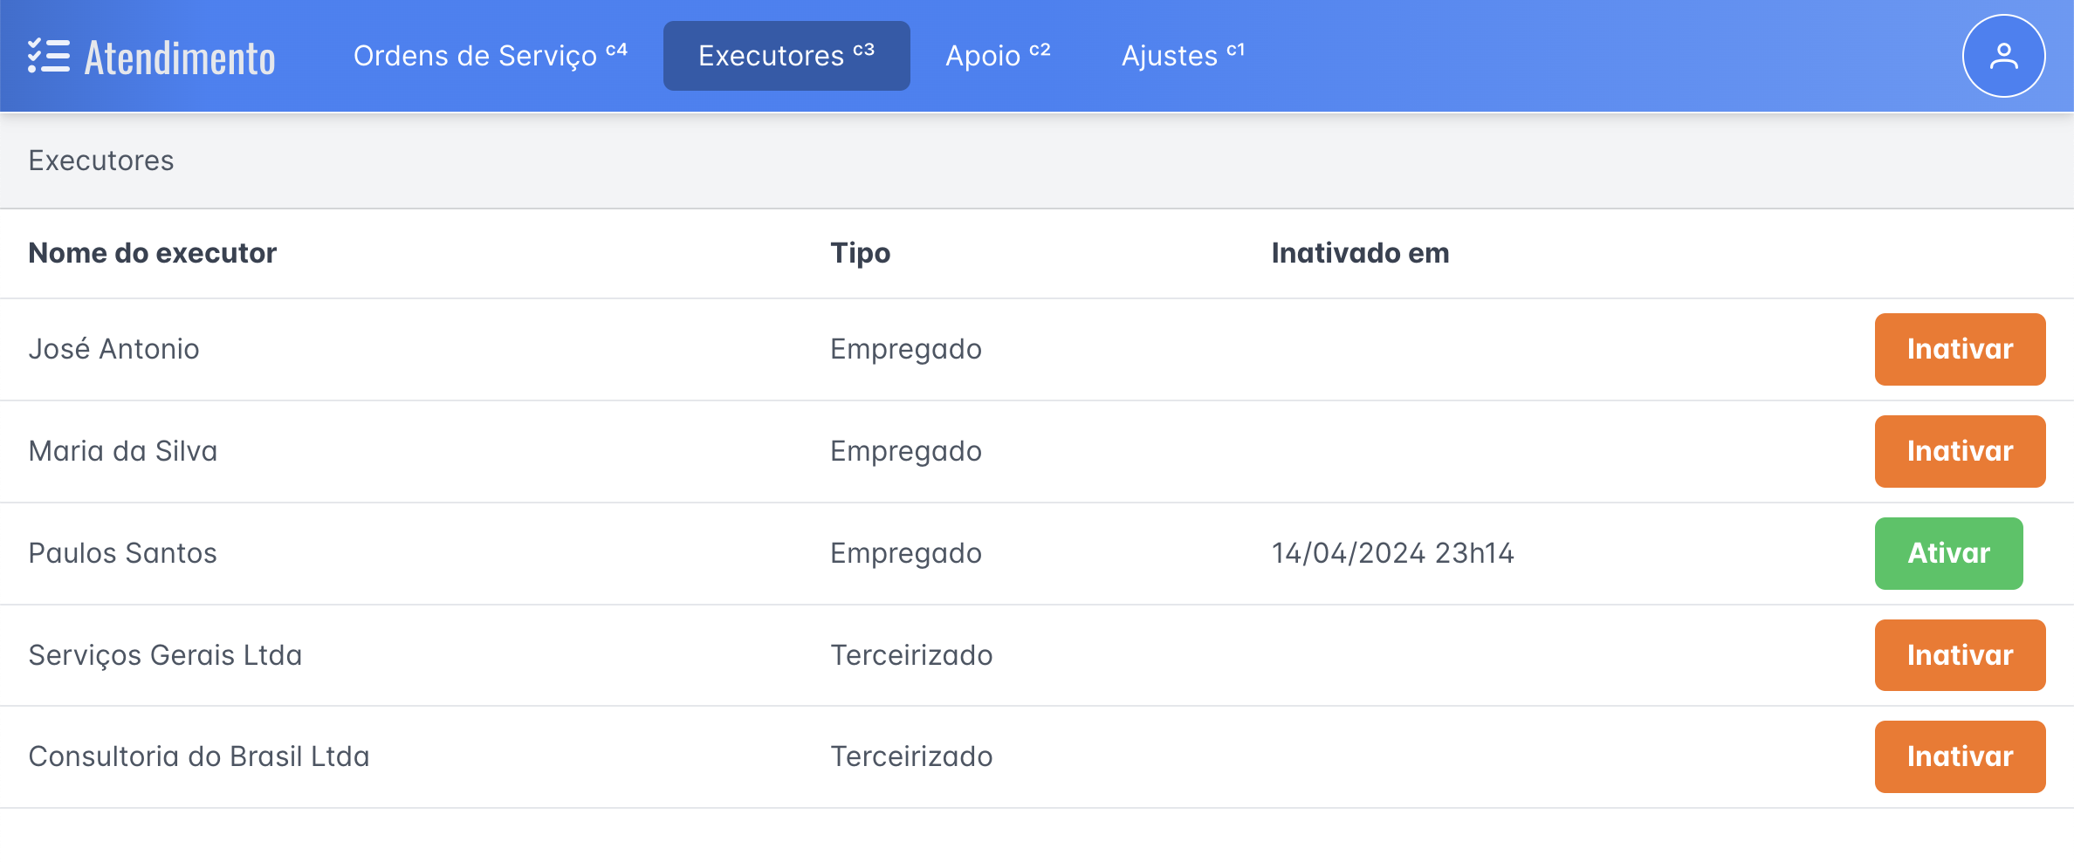Select the Serviços Gerais Ltda name cell
The width and height of the screenshot is (2074, 862).
click(166, 655)
